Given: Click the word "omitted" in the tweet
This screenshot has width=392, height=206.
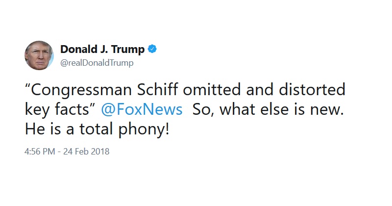Looking at the screenshot, I should [x=212, y=90].
